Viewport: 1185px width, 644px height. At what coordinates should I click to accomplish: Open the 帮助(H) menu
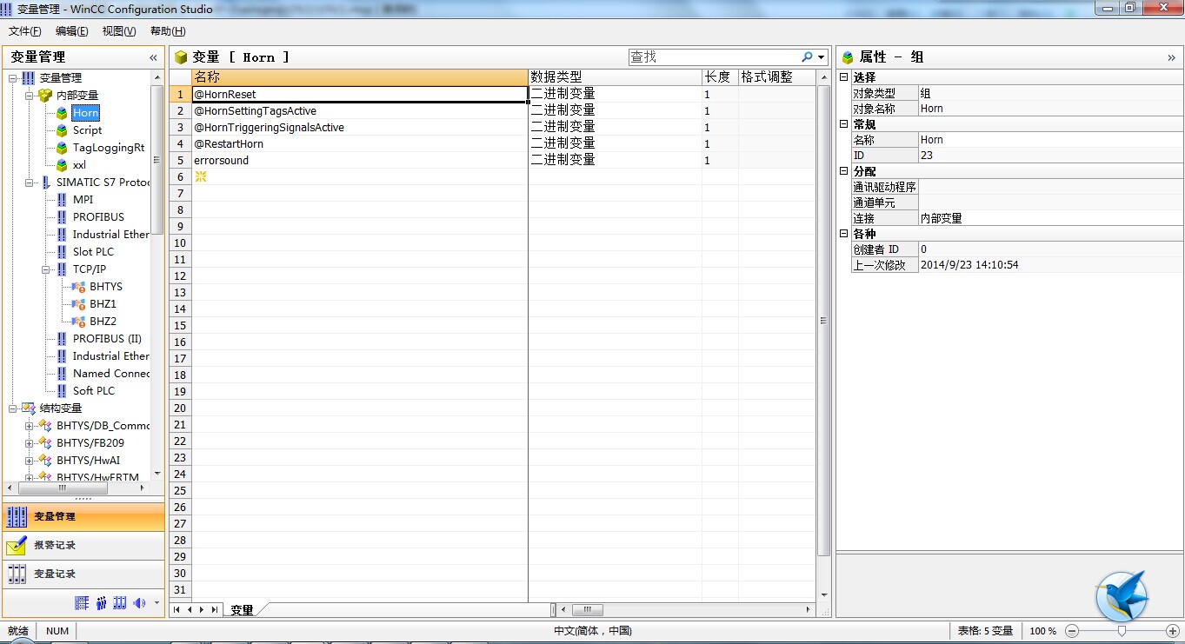click(x=168, y=31)
